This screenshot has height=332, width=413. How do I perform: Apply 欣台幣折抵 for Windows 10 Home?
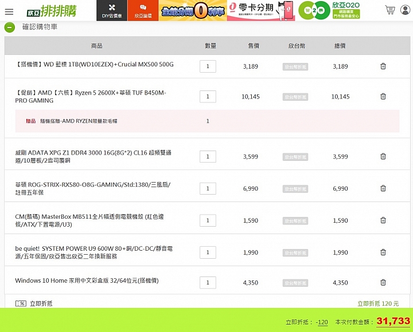tap(295, 283)
